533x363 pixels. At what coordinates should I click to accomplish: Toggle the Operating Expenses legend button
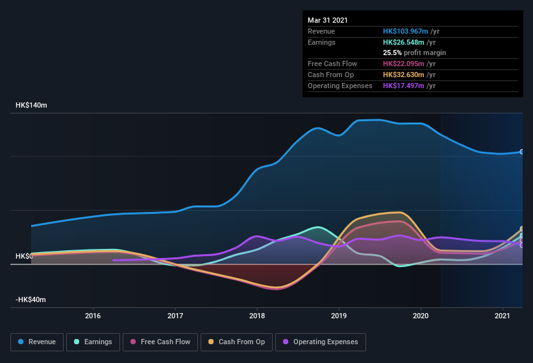pos(321,342)
